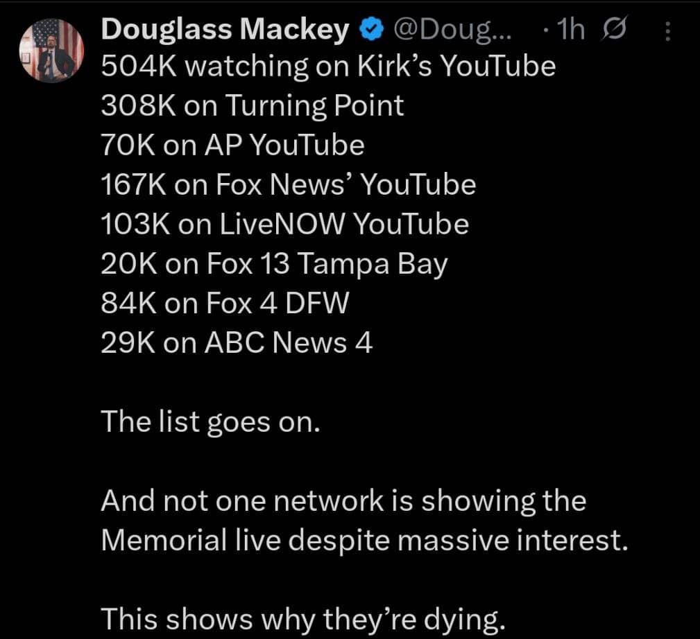
Task: Click the sentence "The list goes on."
Action: 211,421
